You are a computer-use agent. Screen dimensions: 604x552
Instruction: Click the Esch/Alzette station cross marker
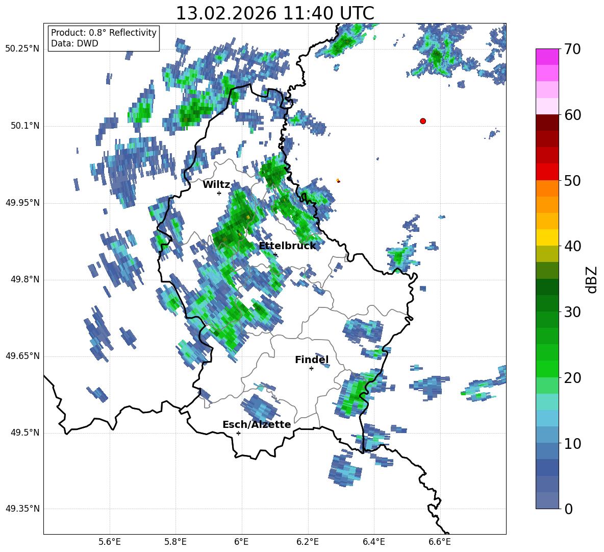[238, 433]
